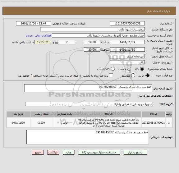Click the request creator field خلیل عظیمی

(x=98, y=35)
